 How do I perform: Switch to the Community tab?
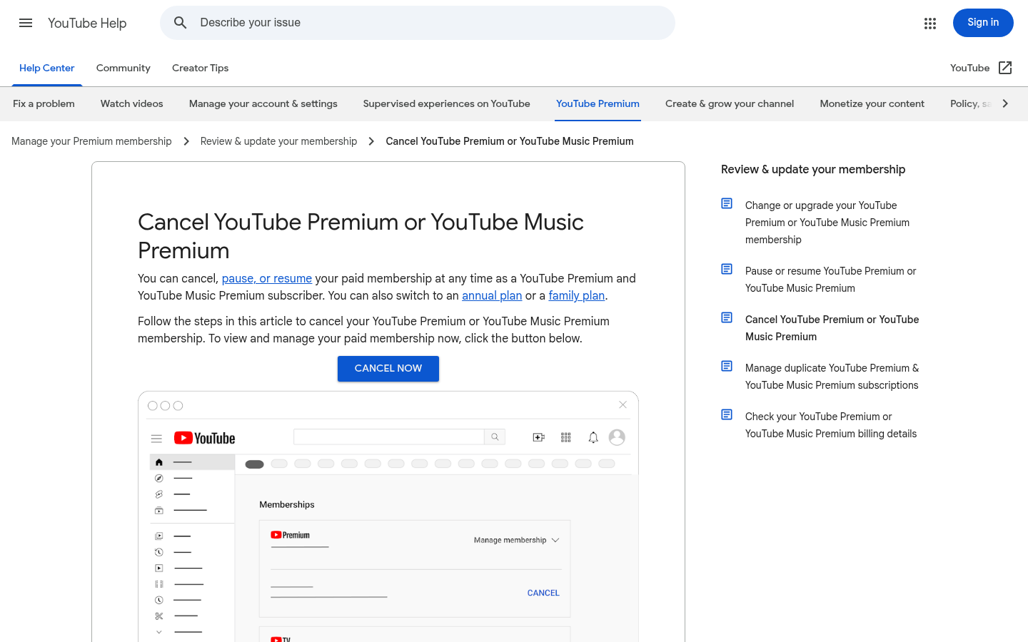coord(124,68)
